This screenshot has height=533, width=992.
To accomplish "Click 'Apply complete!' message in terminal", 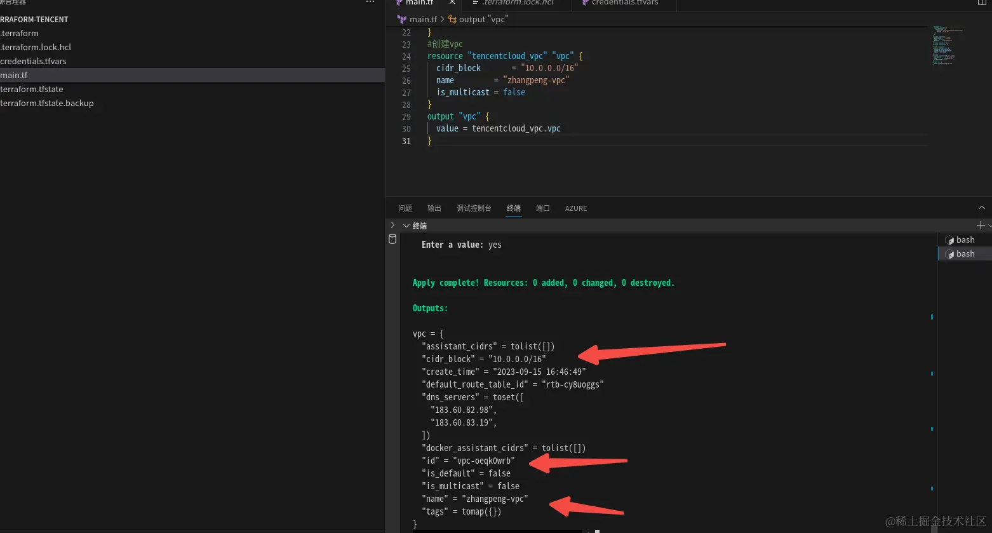I will (544, 283).
